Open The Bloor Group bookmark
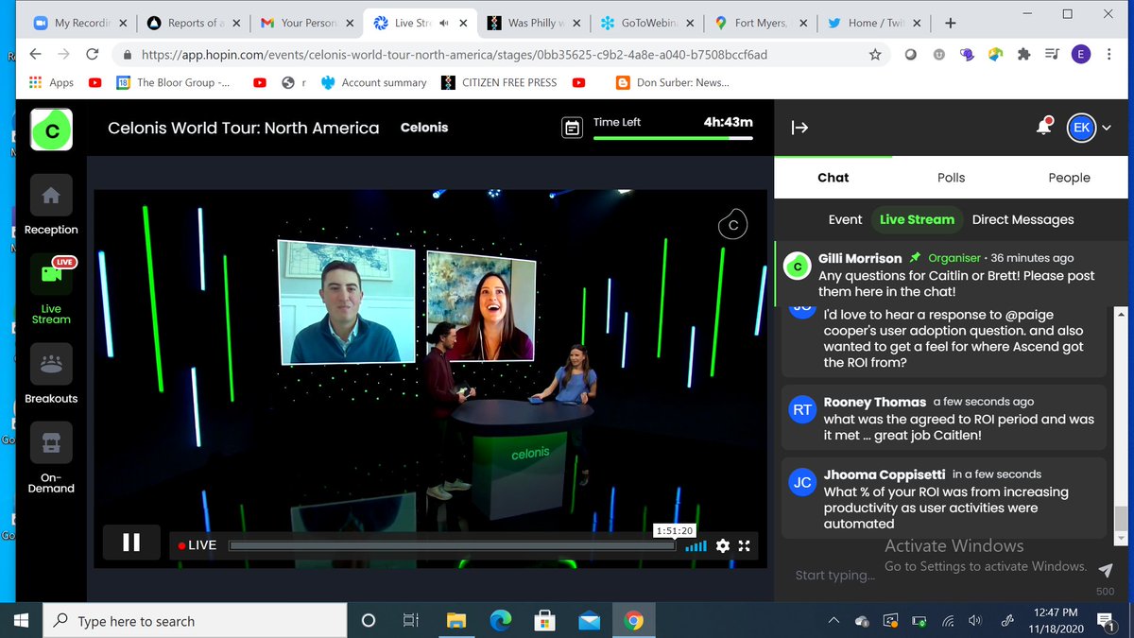The height and width of the screenshot is (638, 1134). click(x=173, y=83)
